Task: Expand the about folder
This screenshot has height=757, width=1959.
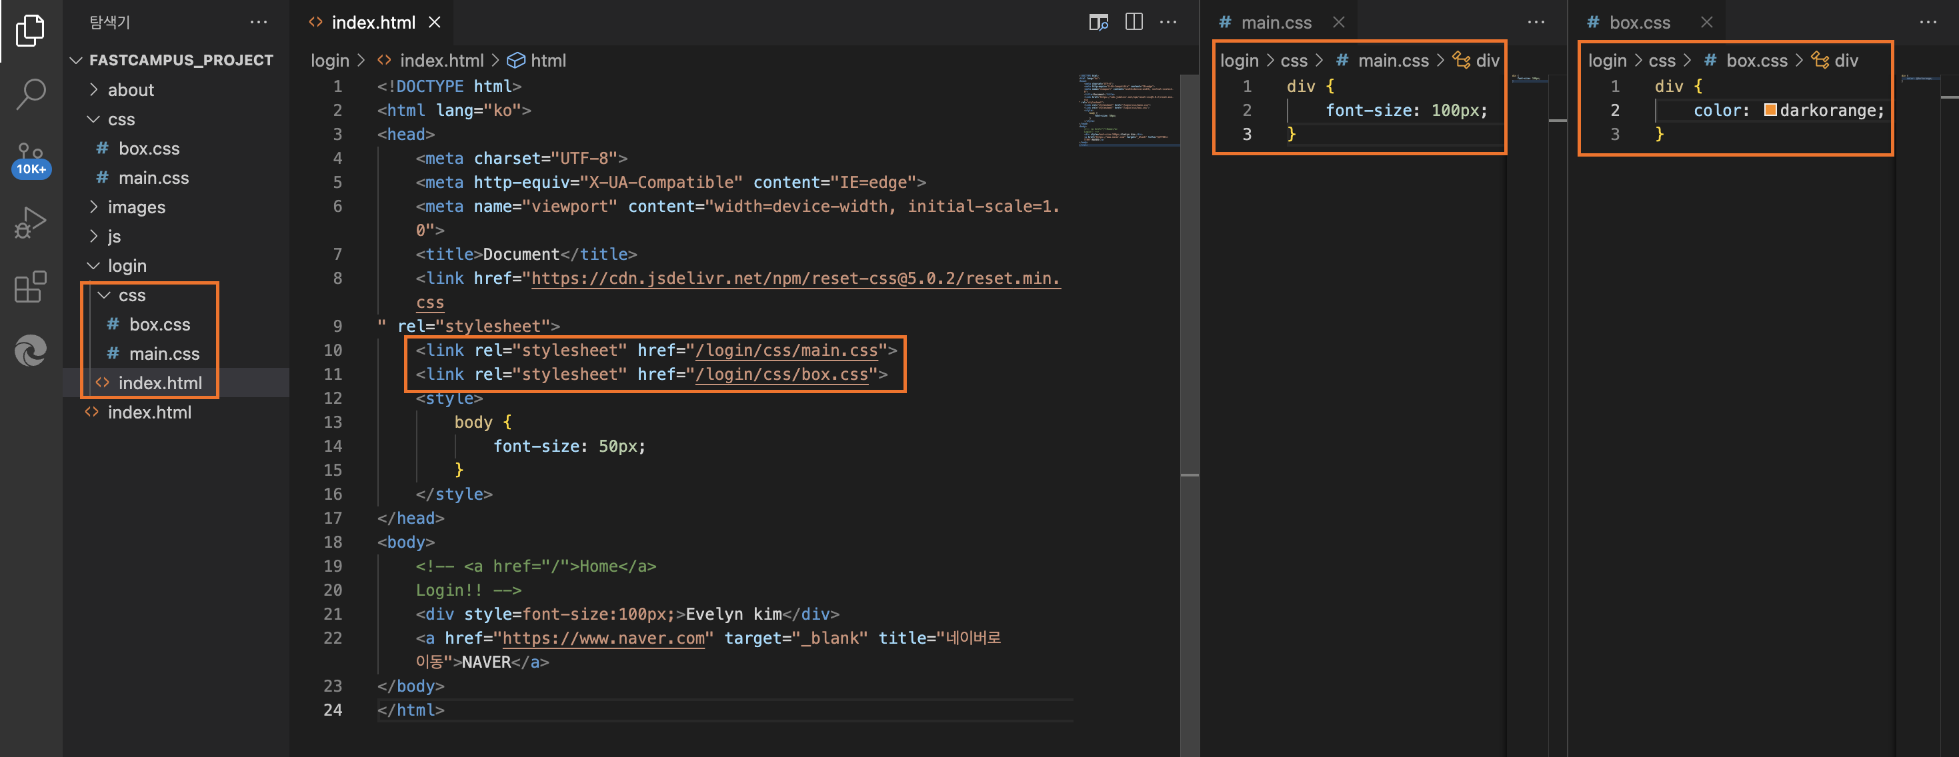Action: (130, 90)
